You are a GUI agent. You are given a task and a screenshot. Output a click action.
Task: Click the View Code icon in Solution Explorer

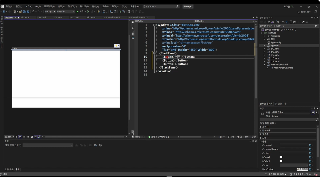click(x=299, y=22)
